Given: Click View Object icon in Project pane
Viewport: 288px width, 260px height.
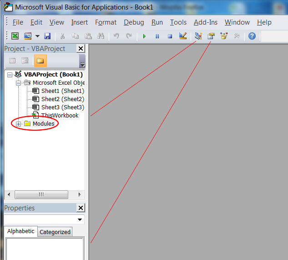Looking at the screenshot, I should click(25, 61).
